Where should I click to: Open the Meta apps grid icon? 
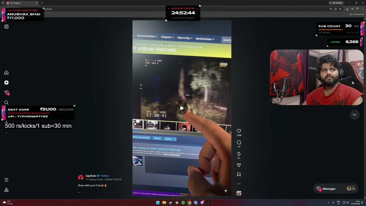6,190
